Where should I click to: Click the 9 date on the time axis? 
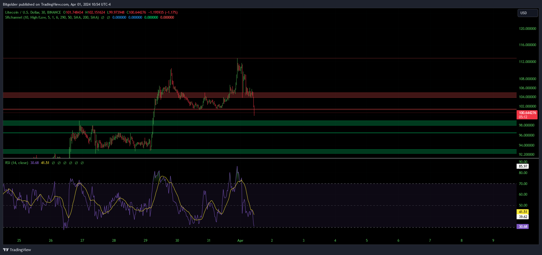point(493,241)
